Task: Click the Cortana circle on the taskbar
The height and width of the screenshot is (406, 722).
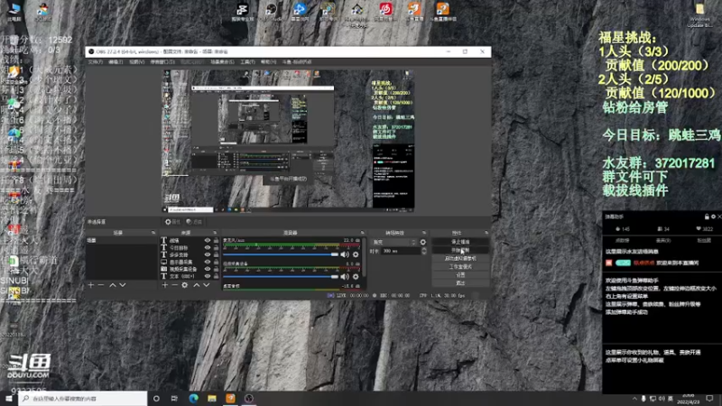Action: [x=156, y=399]
